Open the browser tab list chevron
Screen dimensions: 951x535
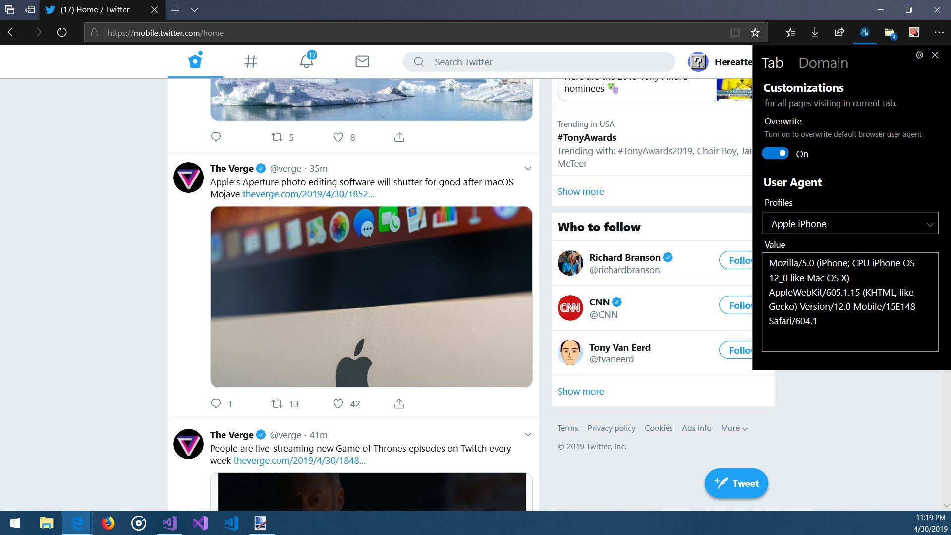coord(194,10)
